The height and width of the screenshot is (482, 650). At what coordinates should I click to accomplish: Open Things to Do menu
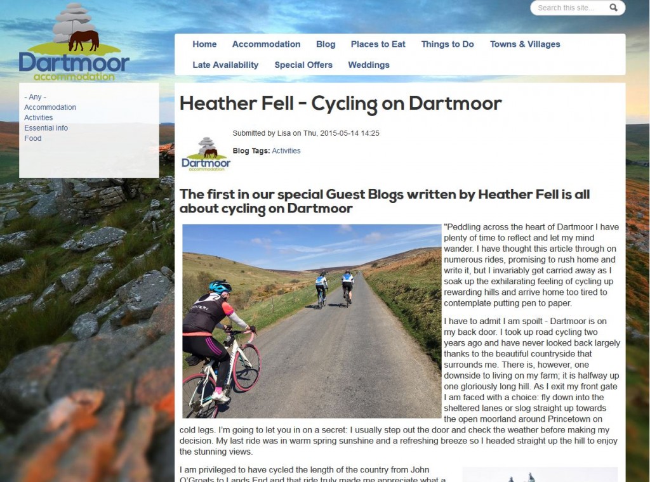point(448,44)
